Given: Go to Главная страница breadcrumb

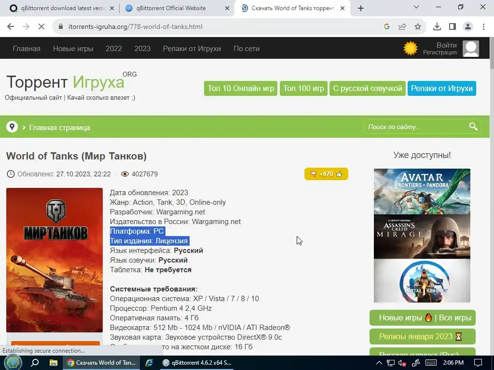Looking at the screenshot, I should [59, 127].
